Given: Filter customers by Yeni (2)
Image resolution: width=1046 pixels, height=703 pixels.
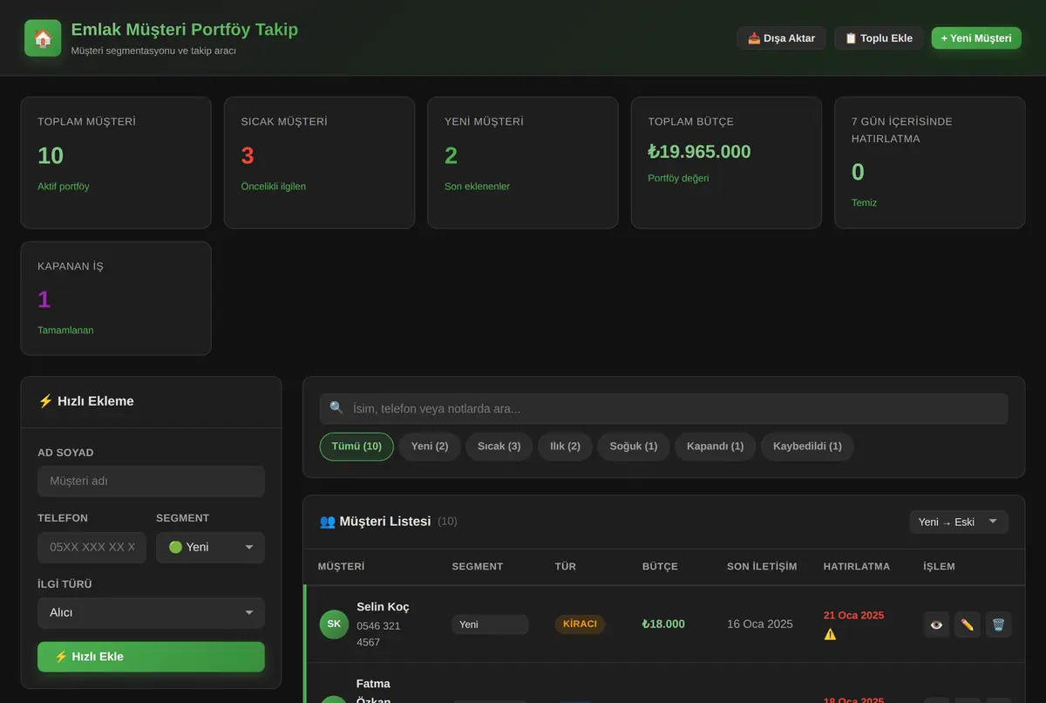Looking at the screenshot, I should coord(430,447).
